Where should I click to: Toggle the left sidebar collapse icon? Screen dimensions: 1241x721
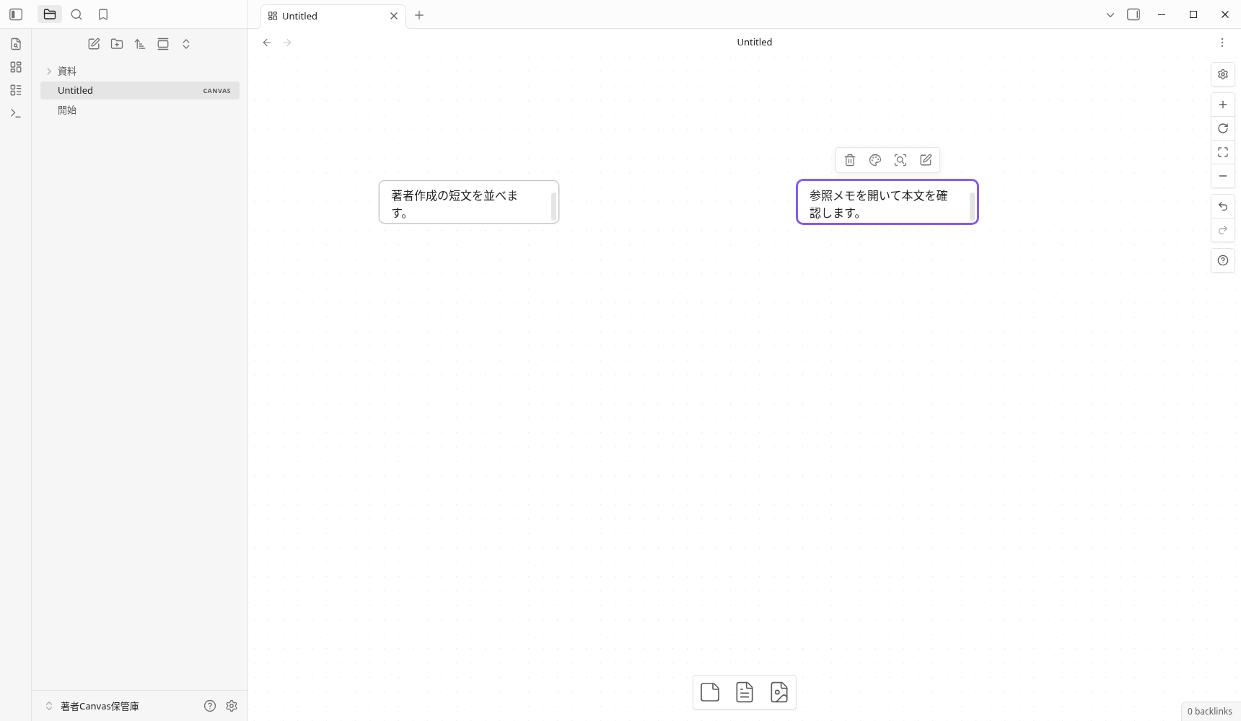pos(16,14)
